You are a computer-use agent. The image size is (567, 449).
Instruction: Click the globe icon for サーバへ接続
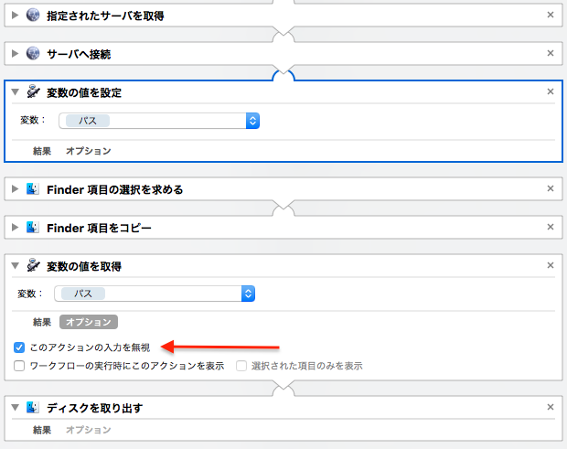tap(34, 54)
